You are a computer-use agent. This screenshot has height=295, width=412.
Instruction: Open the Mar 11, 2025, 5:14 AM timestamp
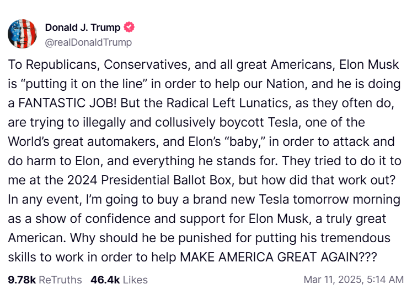click(x=354, y=280)
